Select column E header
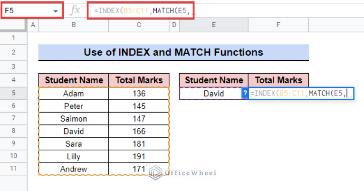 tap(213, 25)
